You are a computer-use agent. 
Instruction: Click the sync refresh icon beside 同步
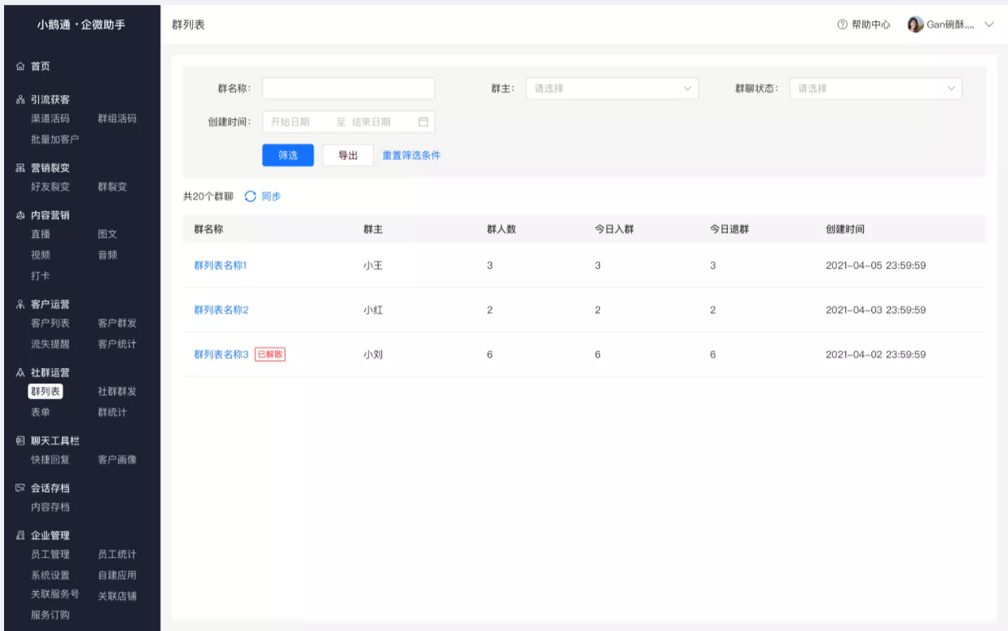(250, 196)
